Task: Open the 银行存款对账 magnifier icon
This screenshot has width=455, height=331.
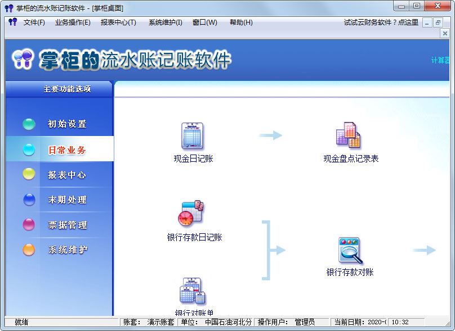Action: 350,250
